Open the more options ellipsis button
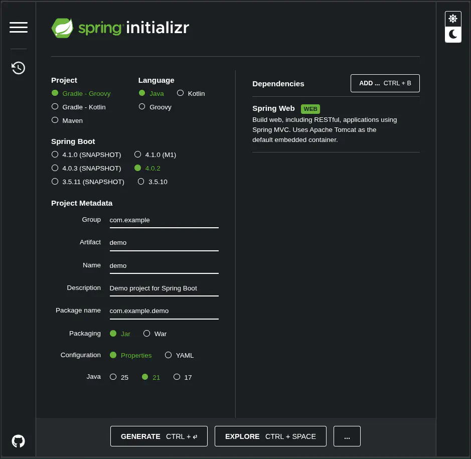471x459 pixels. pyautogui.click(x=347, y=436)
